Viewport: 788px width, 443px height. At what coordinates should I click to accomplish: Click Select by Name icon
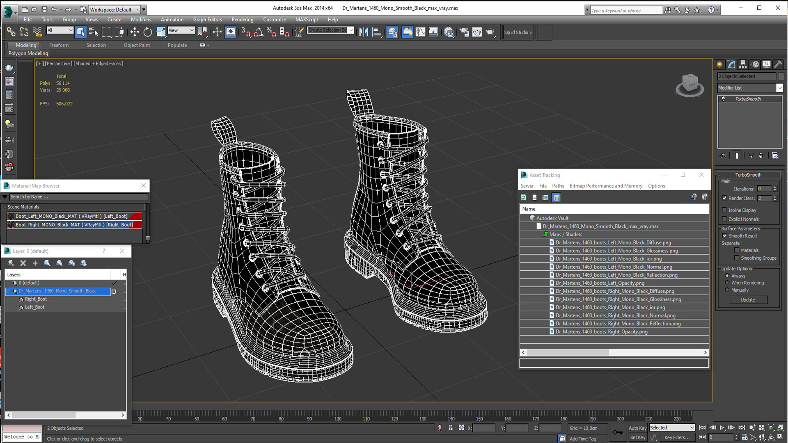point(94,32)
